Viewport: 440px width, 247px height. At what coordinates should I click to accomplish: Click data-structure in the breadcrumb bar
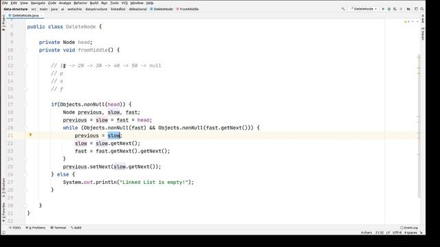(16, 9)
